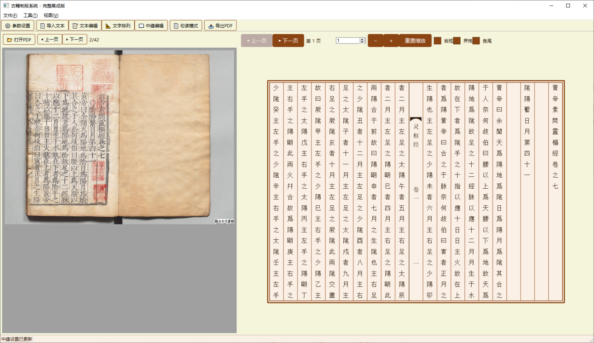Reset zoom using 重置缩放
The width and height of the screenshot is (594, 343).
pos(416,40)
